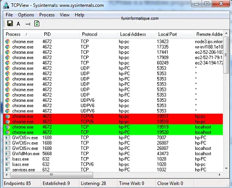Select local port 7007 cell
This screenshot has height=188, width=232.
click(161, 138)
